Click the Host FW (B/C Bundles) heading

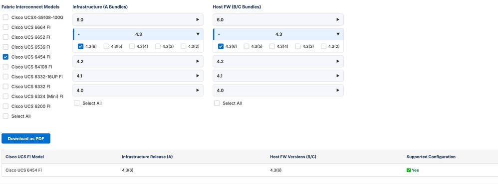[237, 6]
